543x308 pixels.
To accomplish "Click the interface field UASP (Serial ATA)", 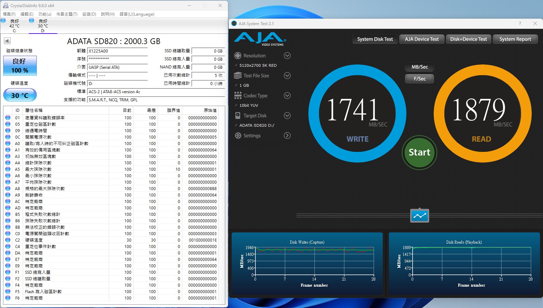I will click(118, 67).
